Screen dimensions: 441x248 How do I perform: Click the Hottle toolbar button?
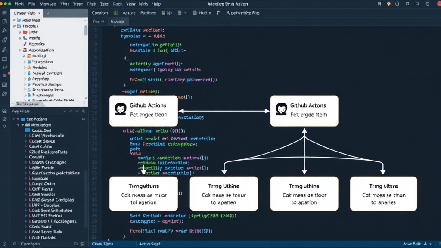click(205, 13)
